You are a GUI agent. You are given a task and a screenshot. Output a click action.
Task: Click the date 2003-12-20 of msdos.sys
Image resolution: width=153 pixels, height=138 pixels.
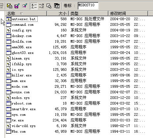(120, 98)
